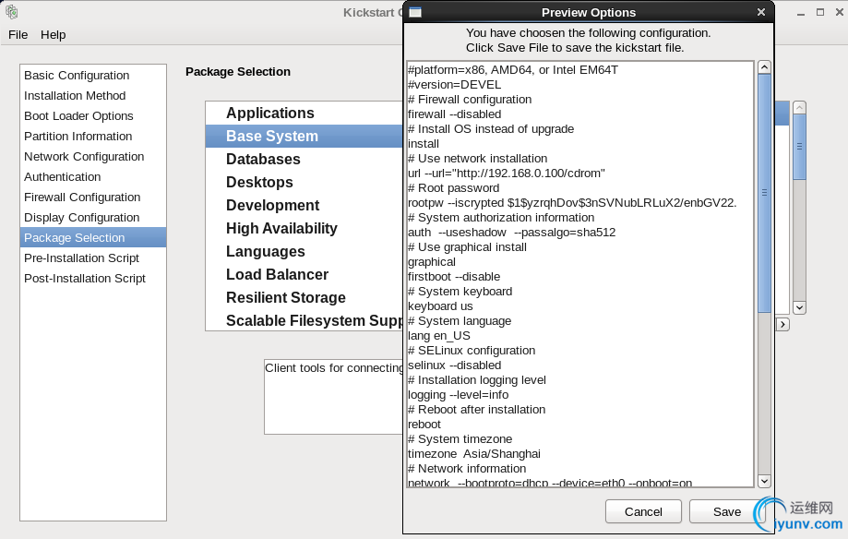Screen dimensions: 848x539
Task: Close the Preview Options dialog
Action: (x=761, y=12)
